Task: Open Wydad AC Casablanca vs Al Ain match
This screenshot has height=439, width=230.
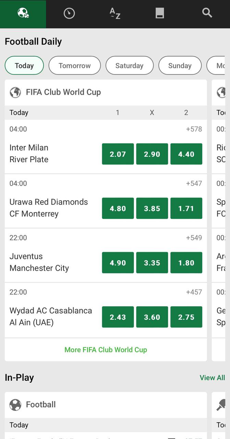Action: point(51,317)
